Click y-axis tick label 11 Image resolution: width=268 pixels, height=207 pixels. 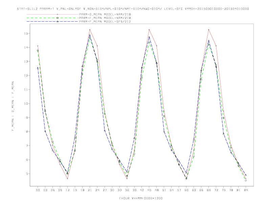[x=26, y=90]
